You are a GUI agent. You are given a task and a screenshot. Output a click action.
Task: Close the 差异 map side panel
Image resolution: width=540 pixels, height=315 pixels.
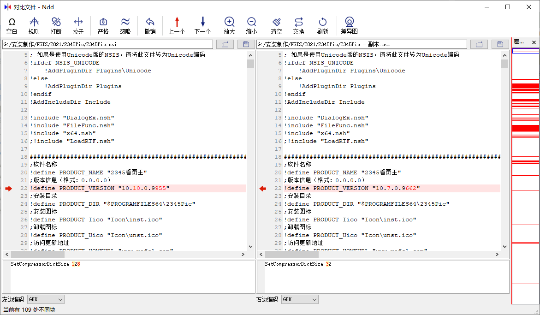pos(534,42)
